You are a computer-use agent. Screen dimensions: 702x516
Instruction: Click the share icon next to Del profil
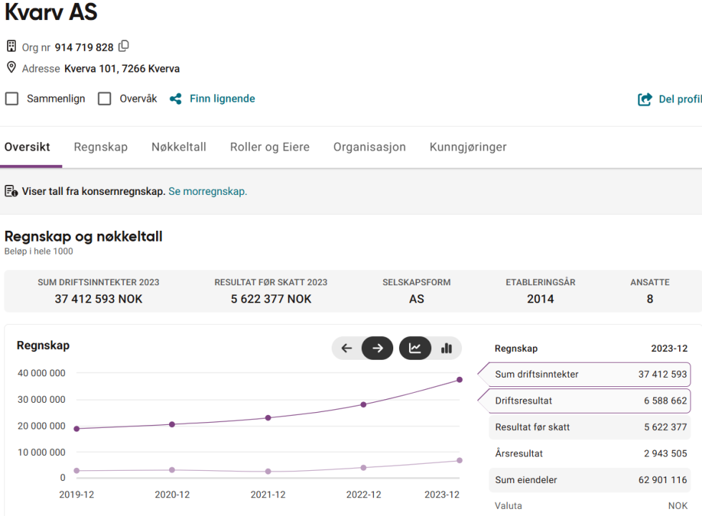coord(645,100)
